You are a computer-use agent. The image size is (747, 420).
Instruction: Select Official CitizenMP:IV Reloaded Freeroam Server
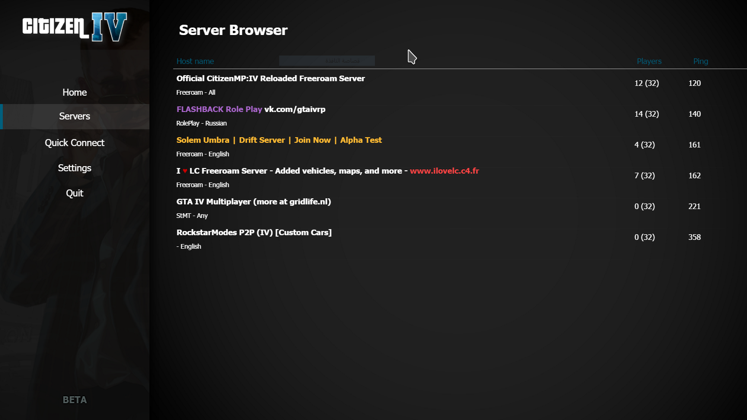click(x=270, y=78)
